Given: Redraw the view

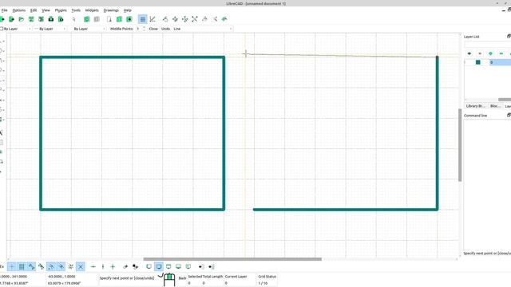Looking at the screenshot, I should [x=165, y=19].
